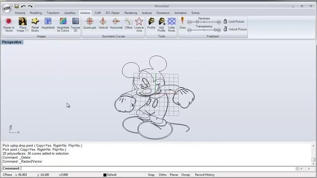Click the Undo arrow icon

23,6
